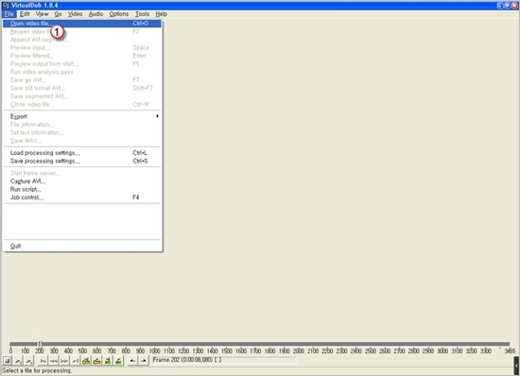The image size is (520, 376).
Task: Select Run script menu entry
Action: point(82,189)
